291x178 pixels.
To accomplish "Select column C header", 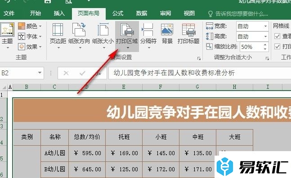I will [x=54, y=87].
